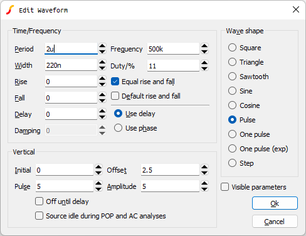306x236 pixels.
Task: Decrease Duty/% using the down arrow
Action: click(204, 68)
